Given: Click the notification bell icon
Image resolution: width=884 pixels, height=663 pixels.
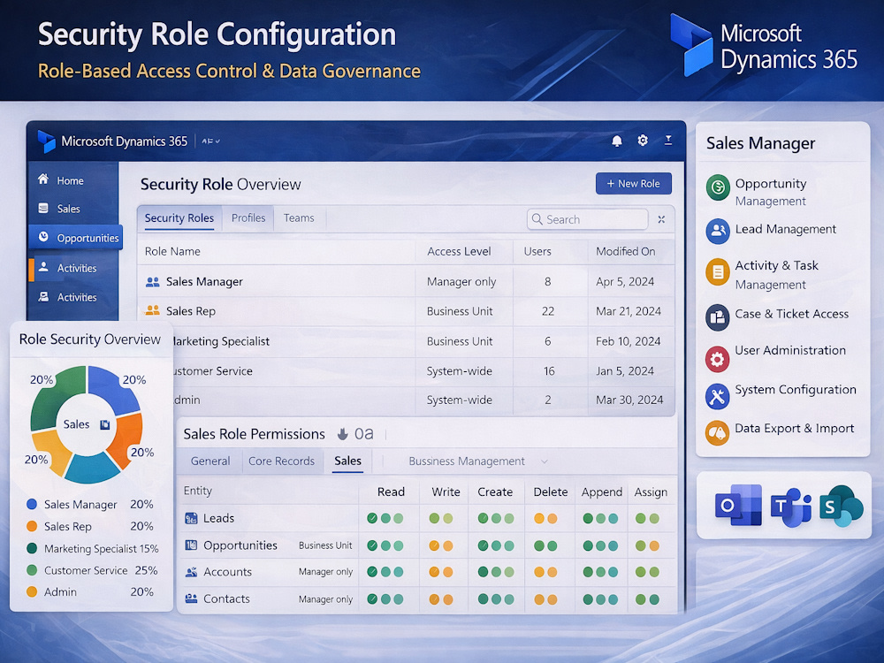Looking at the screenshot, I should click(617, 141).
